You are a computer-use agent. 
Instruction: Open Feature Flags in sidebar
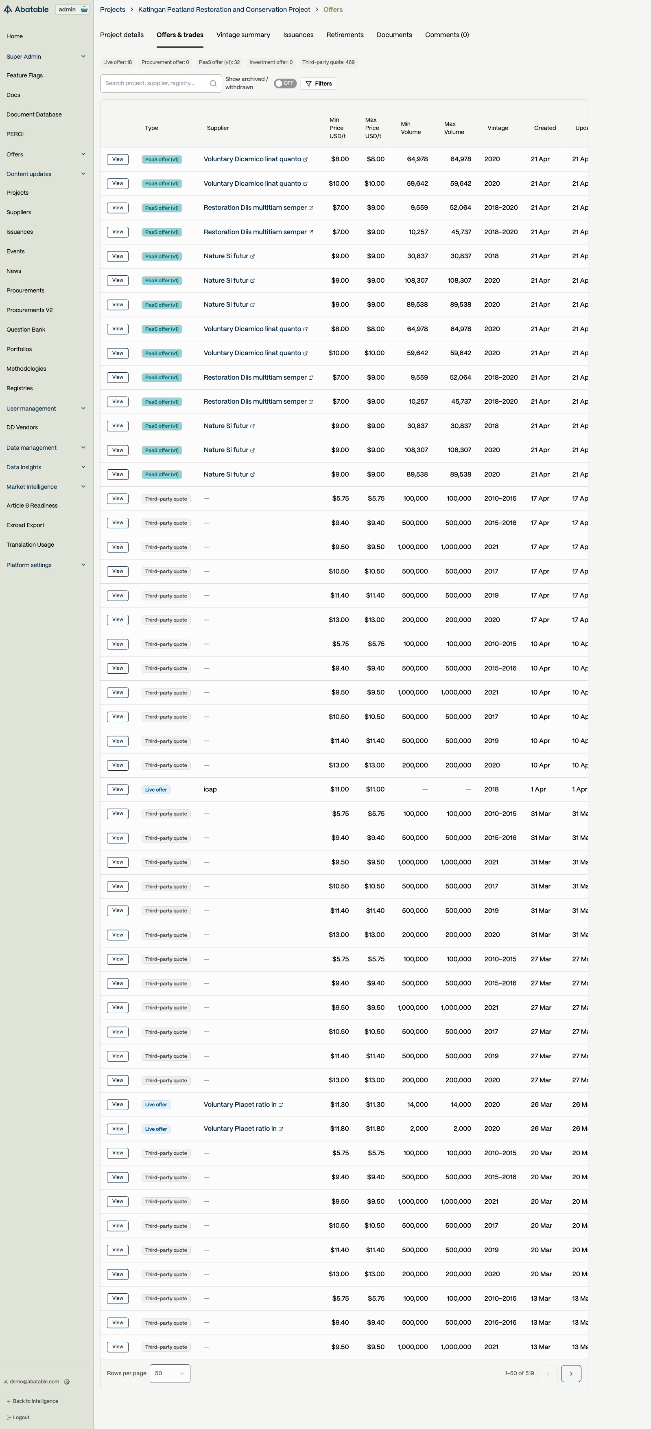pyautogui.click(x=24, y=75)
